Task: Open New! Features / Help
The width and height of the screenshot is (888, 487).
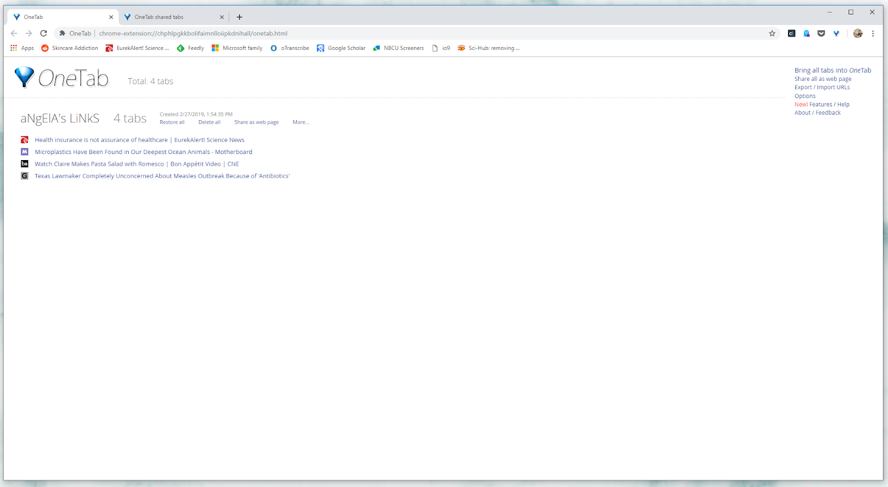Action: [x=821, y=104]
